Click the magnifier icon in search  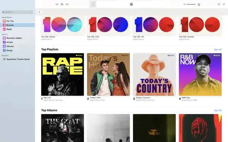(x=4, y=12)
